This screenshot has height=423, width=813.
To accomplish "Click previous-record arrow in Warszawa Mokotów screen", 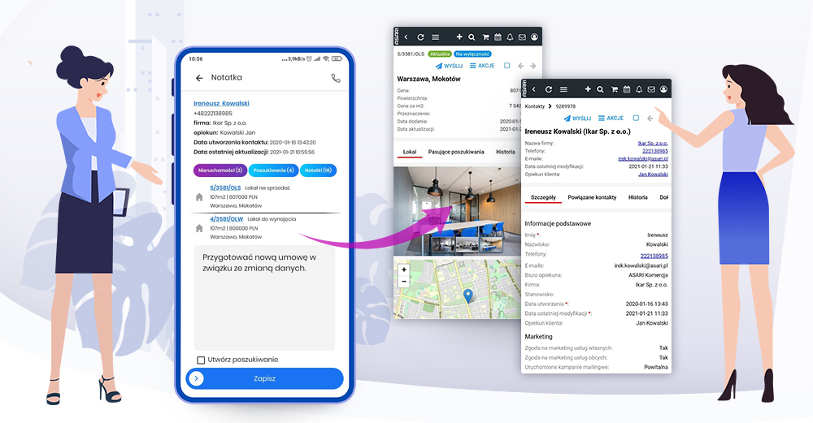I will tap(520, 66).
